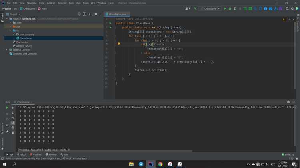Open the Terminal tool window button
Screen dimensions: 300x168
[51, 154]
